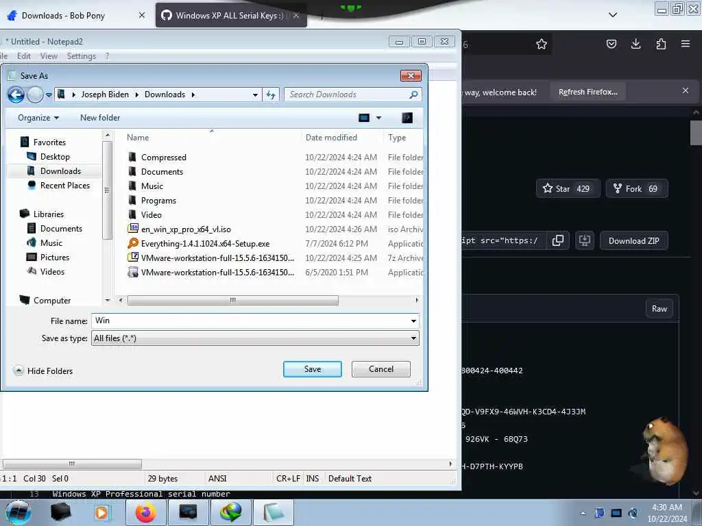This screenshot has height=526, width=702.
Task: Open the Edit menu in Notepad2
Action: coord(24,56)
